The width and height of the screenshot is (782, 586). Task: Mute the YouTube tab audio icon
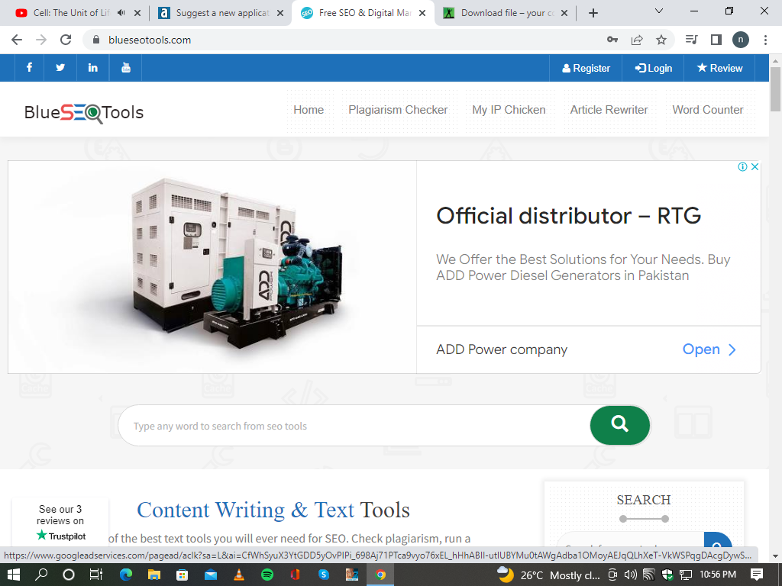121,13
